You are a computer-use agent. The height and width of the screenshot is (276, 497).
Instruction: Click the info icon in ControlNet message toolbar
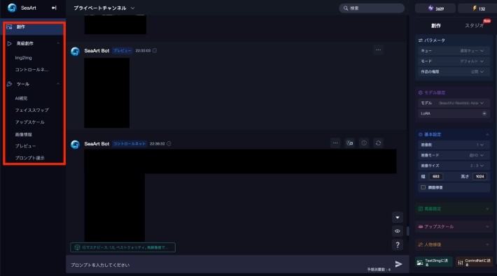[x=364, y=143]
